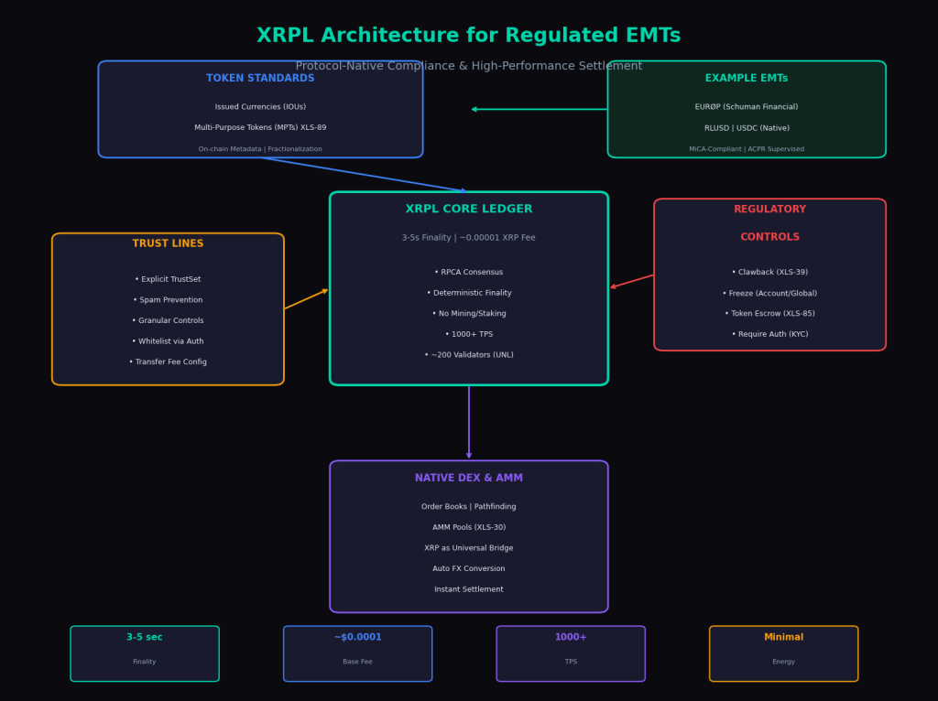Click the EXAMPLE EMTs box heading
Image resolution: width=938 pixels, height=701 pixels.
tap(746, 79)
